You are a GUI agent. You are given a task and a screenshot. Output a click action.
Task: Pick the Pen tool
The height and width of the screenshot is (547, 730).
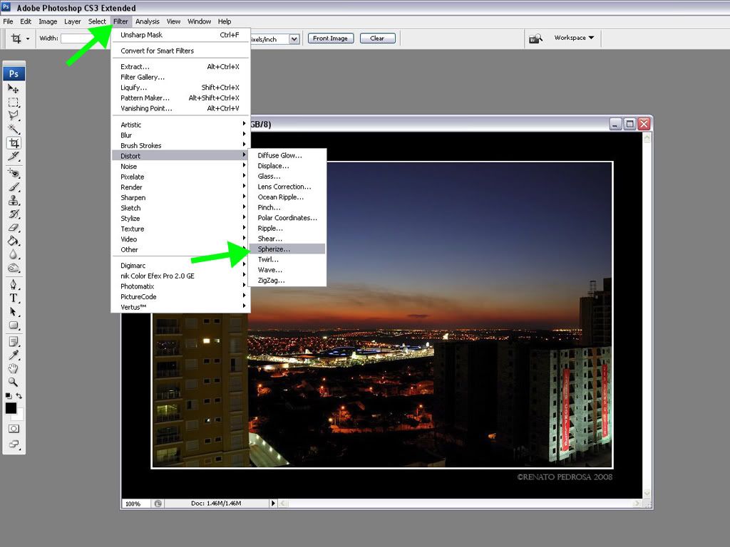[x=14, y=284]
